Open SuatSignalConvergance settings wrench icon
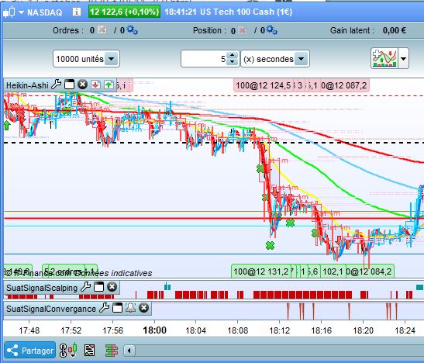This screenshot has height=363, width=424. [104, 308]
